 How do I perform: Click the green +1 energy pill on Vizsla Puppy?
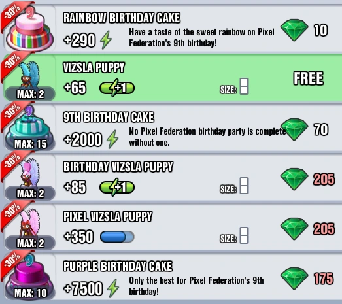(x=117, y=88)
